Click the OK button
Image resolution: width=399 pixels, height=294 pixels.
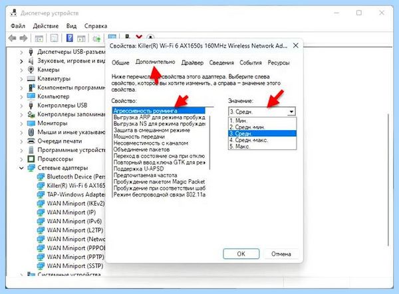tap(241, 254)
